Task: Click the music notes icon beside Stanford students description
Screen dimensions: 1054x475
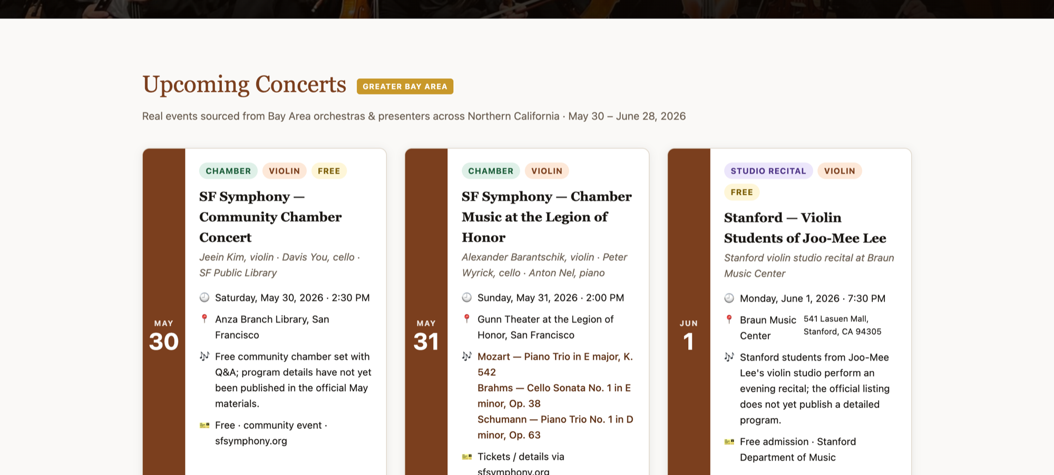Action: [729, 357]
